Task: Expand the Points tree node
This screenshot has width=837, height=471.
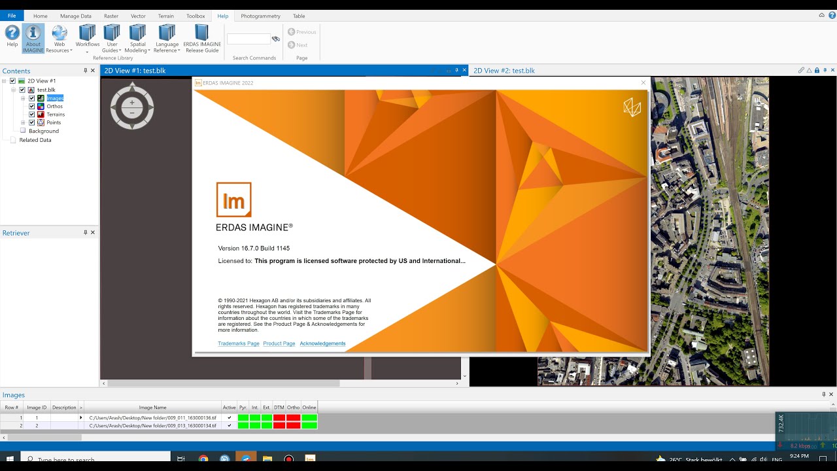Action: click(x=23, y=122)
